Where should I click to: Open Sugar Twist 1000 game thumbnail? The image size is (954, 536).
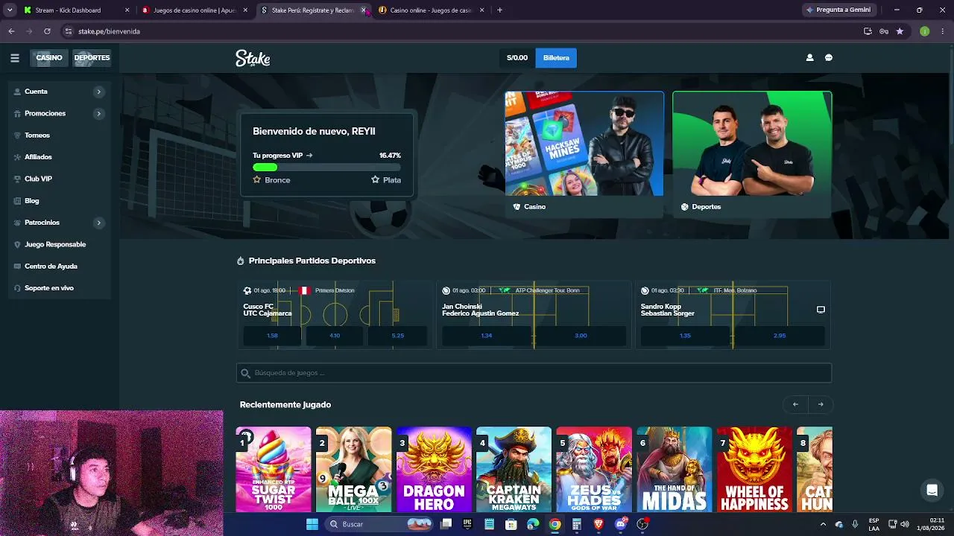coord(274,470)
